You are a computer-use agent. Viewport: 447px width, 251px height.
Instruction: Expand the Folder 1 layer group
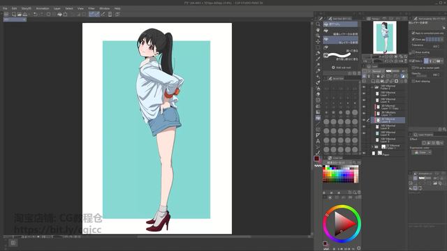[372, 147]
